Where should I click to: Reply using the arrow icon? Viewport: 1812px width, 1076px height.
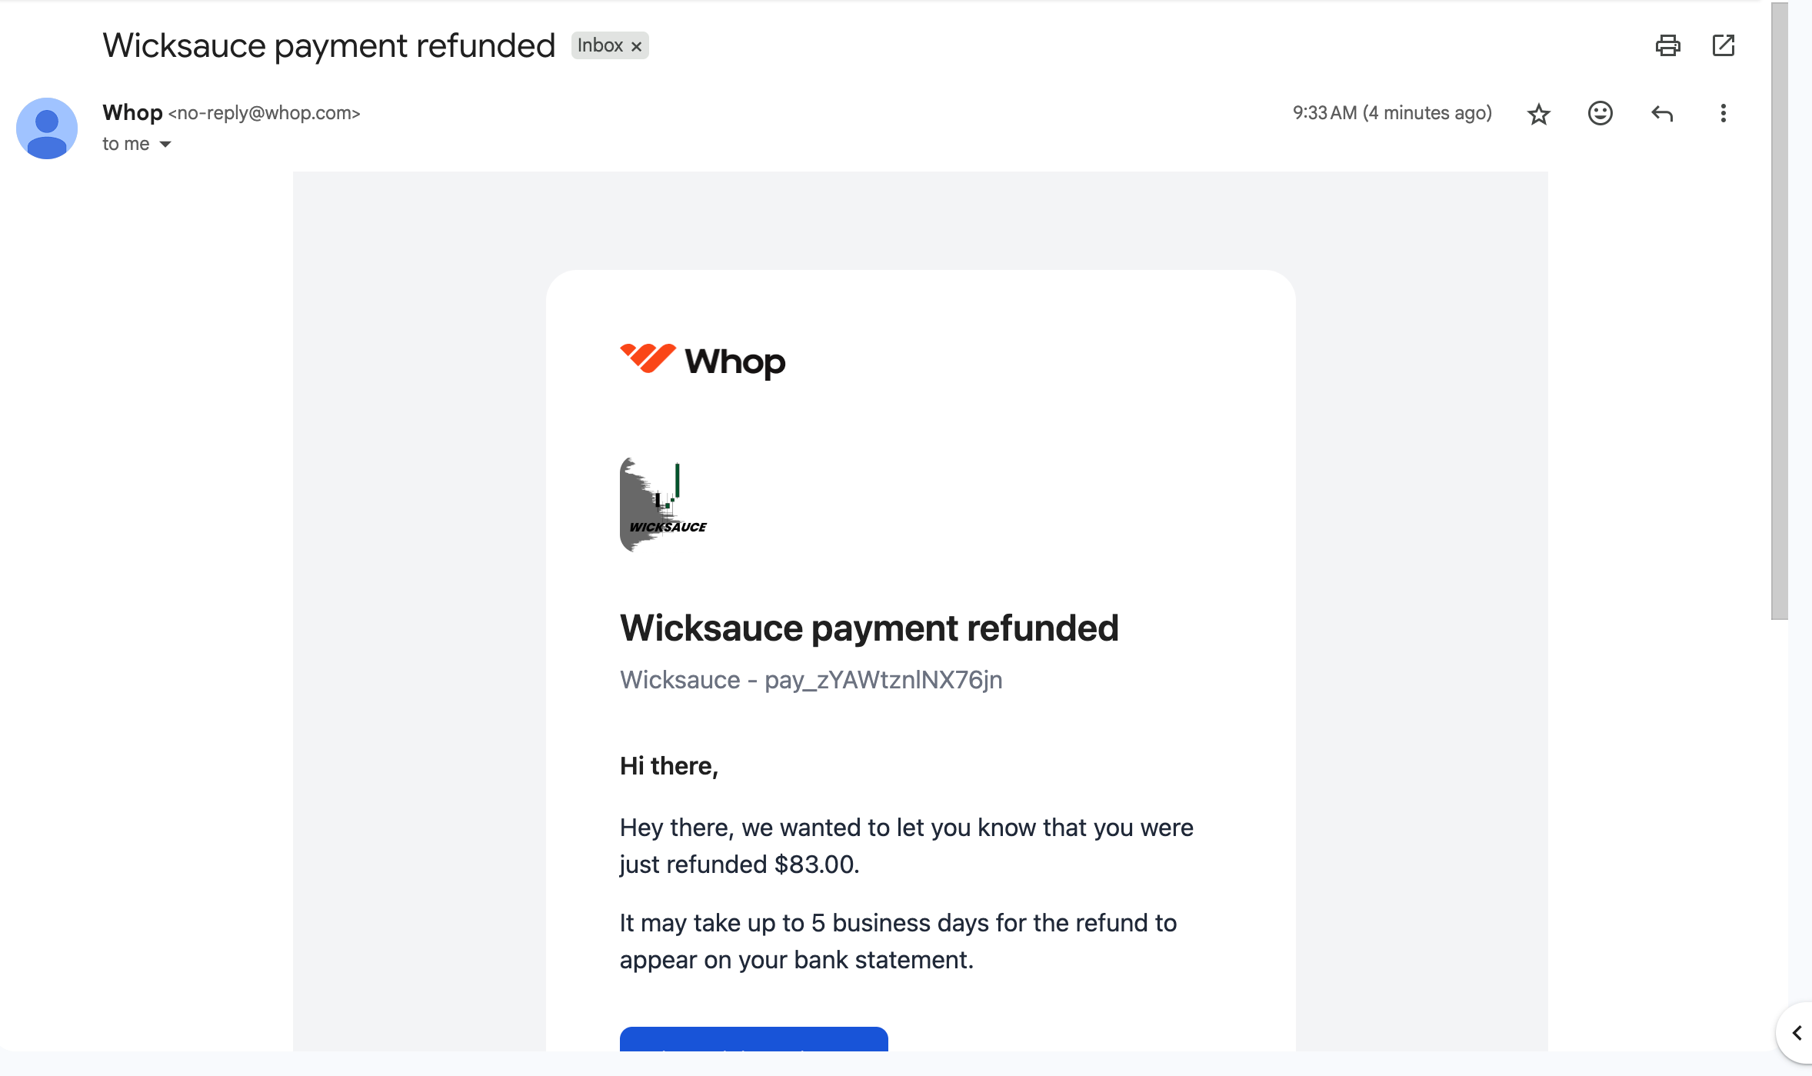point(1662,114)
